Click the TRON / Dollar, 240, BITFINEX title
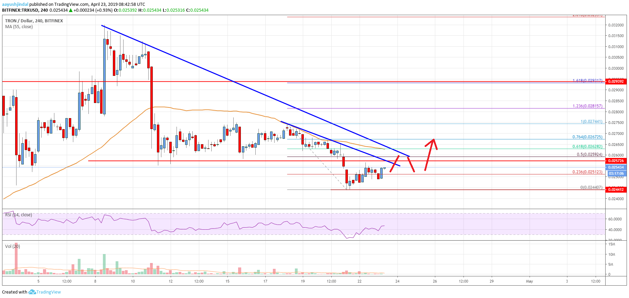The height and width of the screenshot is (298, 629). click(34, 21)
